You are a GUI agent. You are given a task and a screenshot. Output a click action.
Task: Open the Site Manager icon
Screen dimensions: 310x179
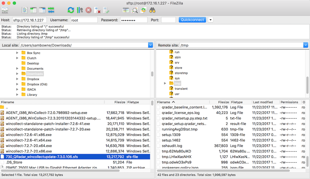pyautogui.click(x=5, y=10)
